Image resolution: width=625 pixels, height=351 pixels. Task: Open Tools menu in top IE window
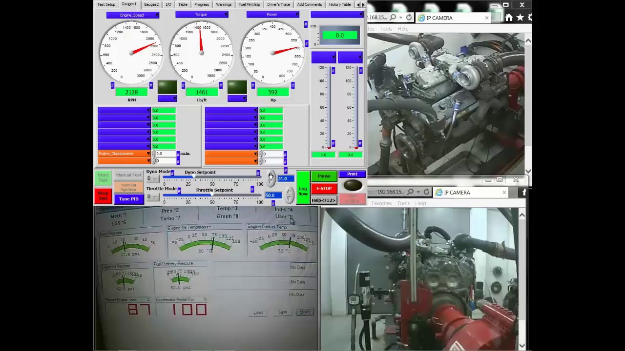pos(386,29)
